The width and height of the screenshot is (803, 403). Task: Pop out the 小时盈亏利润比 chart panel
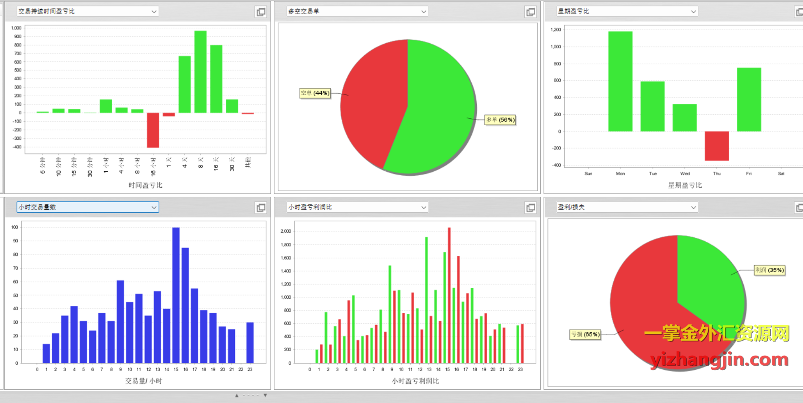click(x=531, y=208)
